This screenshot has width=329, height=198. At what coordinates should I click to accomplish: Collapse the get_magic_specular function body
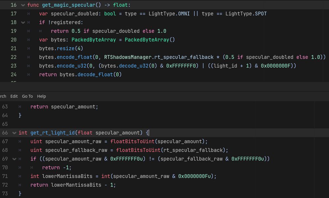[22, 5]
